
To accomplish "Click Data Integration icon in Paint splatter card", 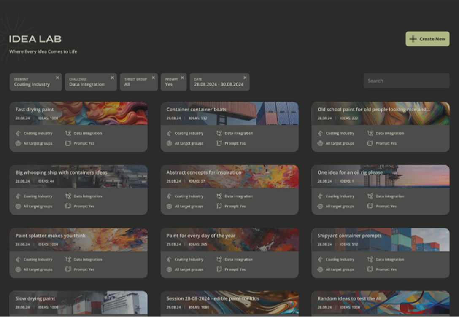I will (68, 259).
